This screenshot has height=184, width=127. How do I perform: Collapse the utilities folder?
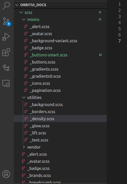[x=60, y=98]
